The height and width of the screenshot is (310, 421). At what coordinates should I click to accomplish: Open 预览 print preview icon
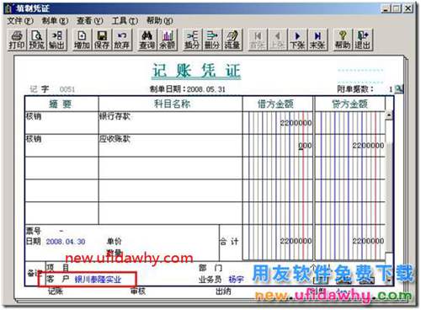click(x=37, y=40)
